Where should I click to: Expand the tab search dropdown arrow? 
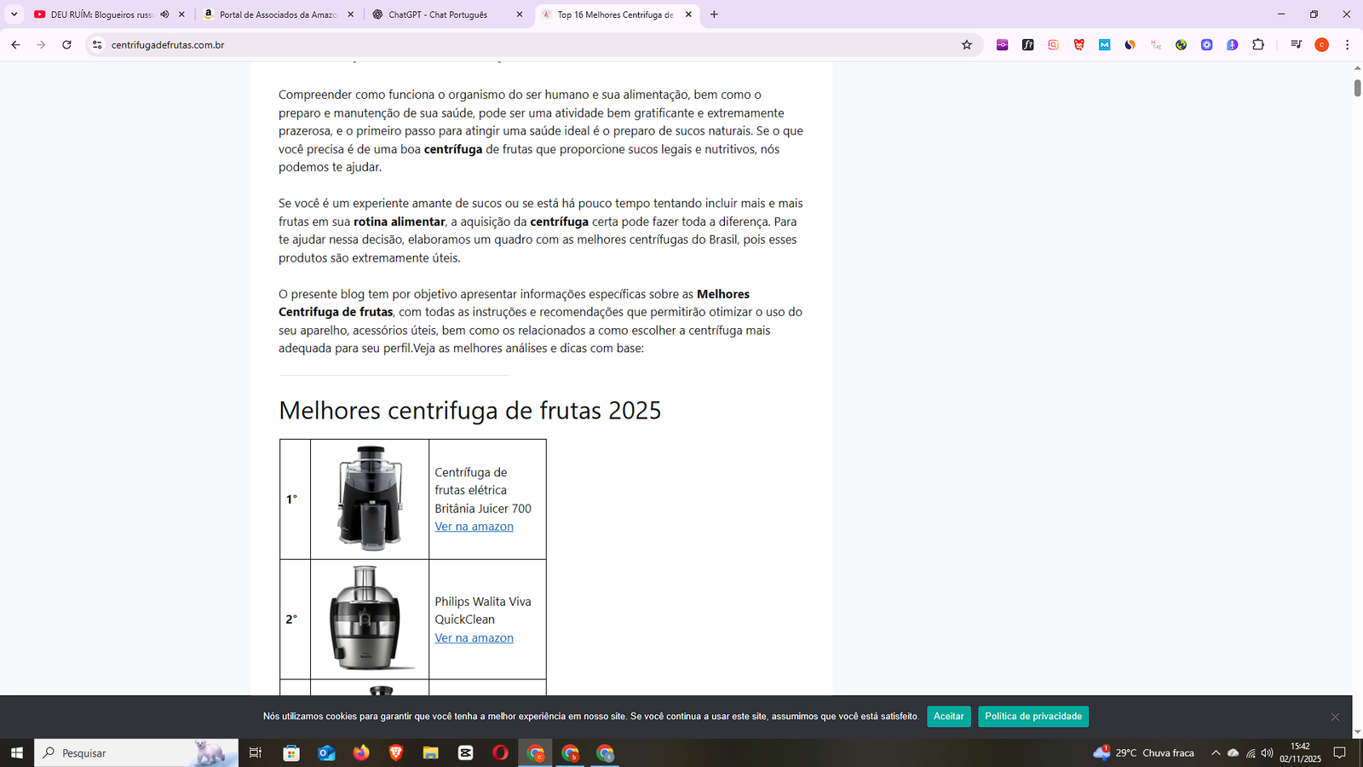click(14, 14)
